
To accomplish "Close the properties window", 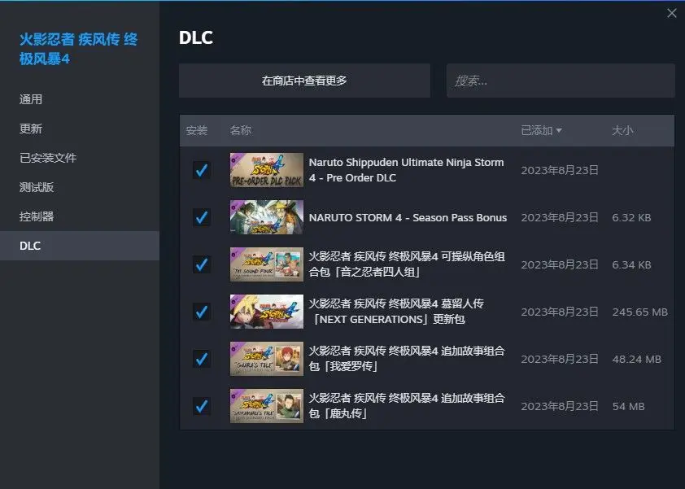I will click(672, 13).
